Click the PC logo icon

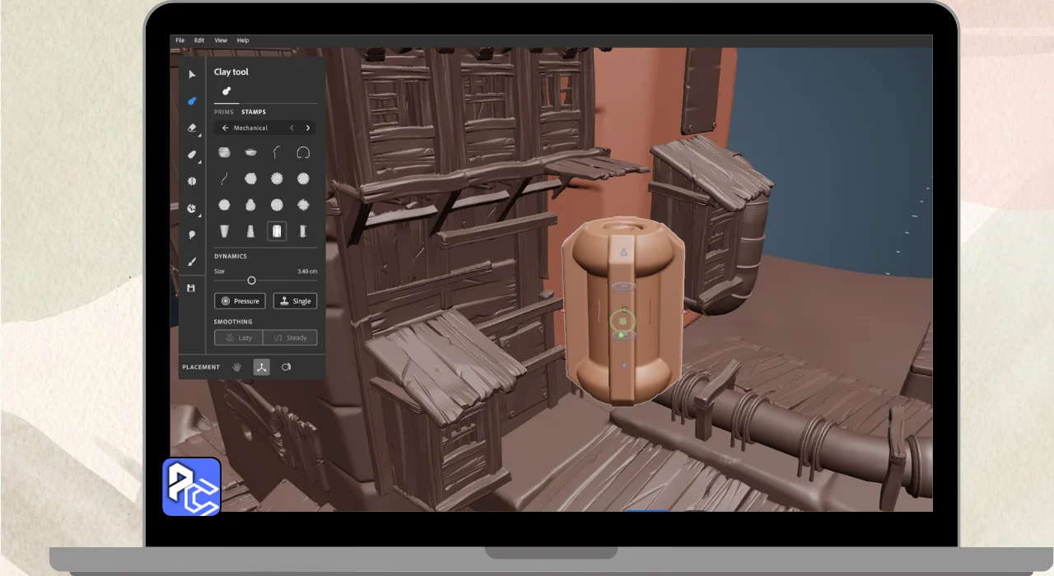(191, 486)
